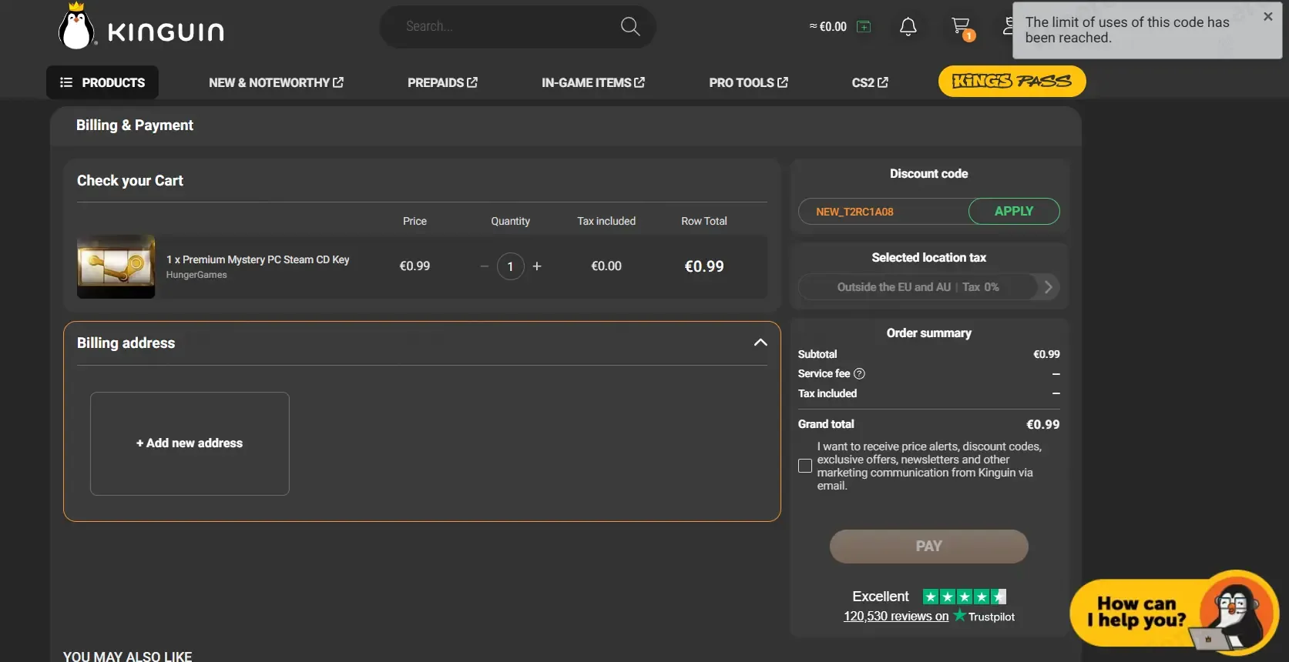Click the quantity value field
This screenshot has width=1289, height=662.
click(510, 266)
